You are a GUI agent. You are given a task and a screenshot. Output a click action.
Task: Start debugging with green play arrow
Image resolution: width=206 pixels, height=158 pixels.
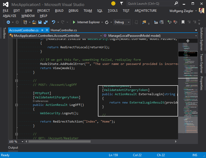pyautogui.click(x=74, y=22)
